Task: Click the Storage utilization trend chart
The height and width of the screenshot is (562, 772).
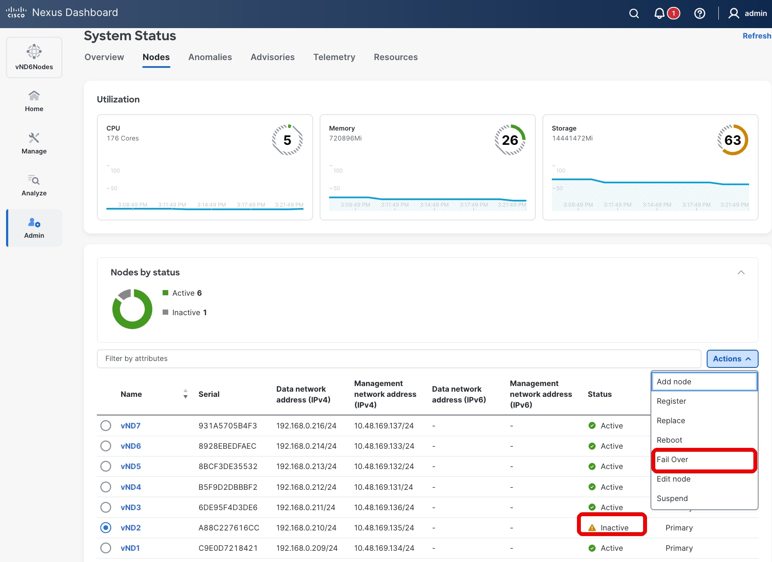Action: click(650, 188)
